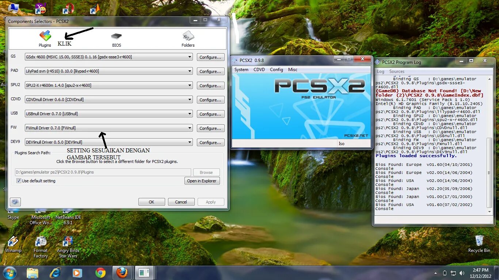Click the Show desktop strip
The image size is (499, 280).
[496, 273]
